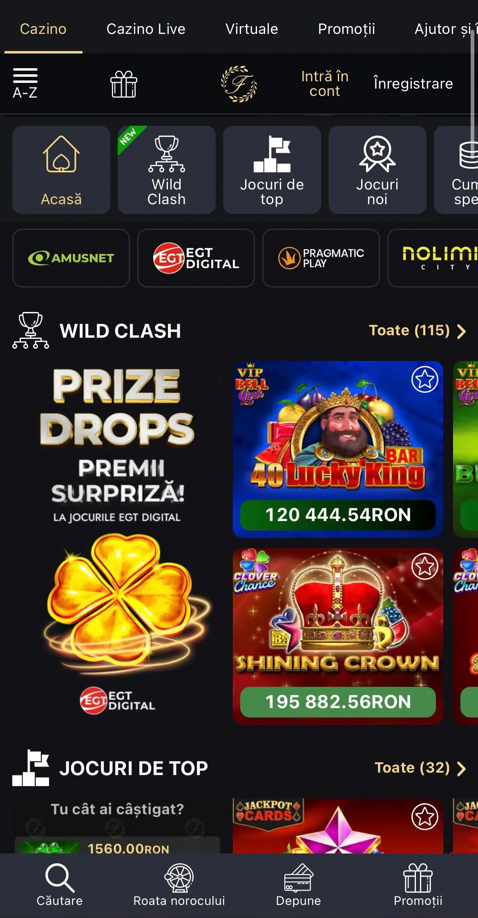478x918 pixels.
Task: Favorite the Shining Crown game star
Action: [425, 566]
